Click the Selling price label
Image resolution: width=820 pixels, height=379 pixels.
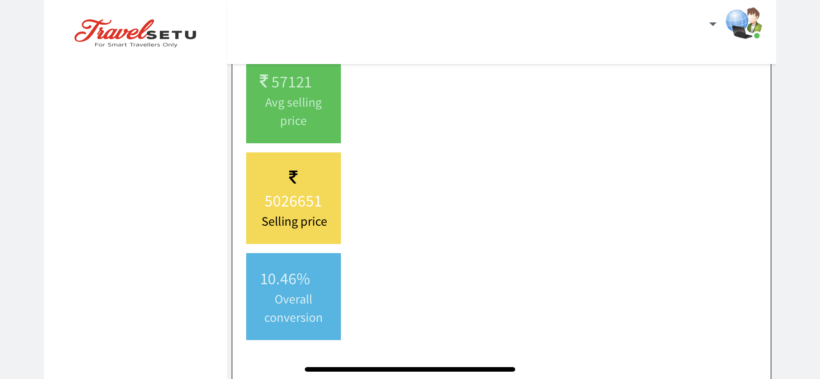(294, 222)
